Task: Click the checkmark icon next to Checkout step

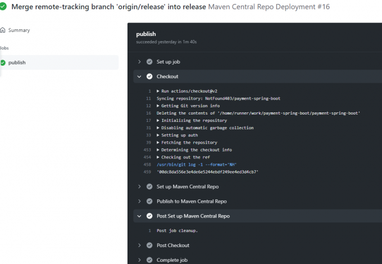Action: (x=149, y=76)
